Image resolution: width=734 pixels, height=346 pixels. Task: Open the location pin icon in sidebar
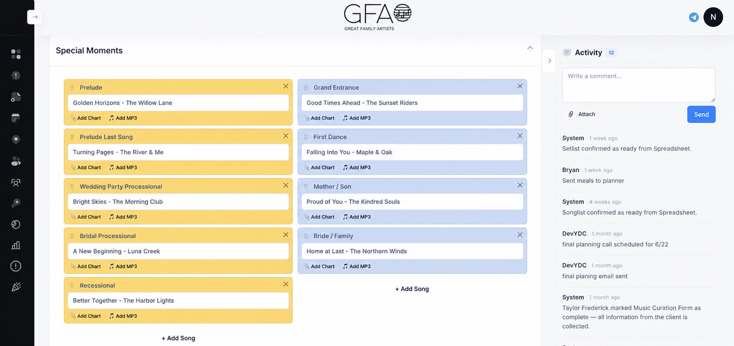[x=16, y=139]
